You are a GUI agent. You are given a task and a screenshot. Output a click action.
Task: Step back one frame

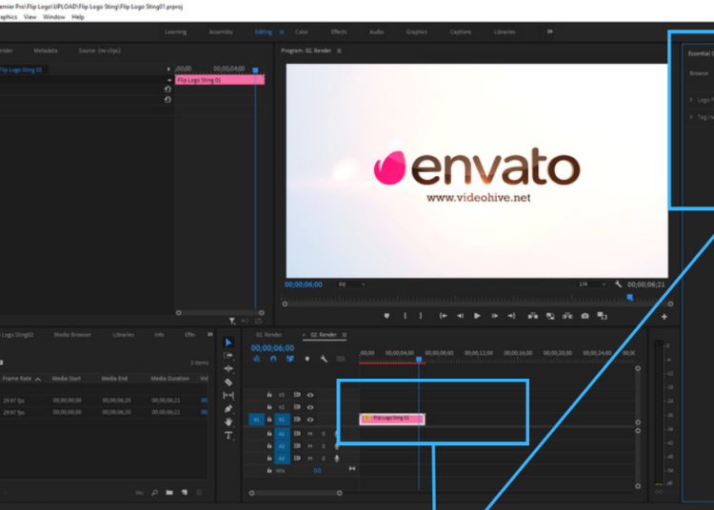[x=461, y=316]
